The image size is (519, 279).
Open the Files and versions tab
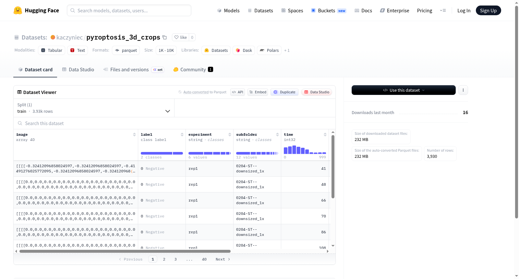(x=134, y=69)
